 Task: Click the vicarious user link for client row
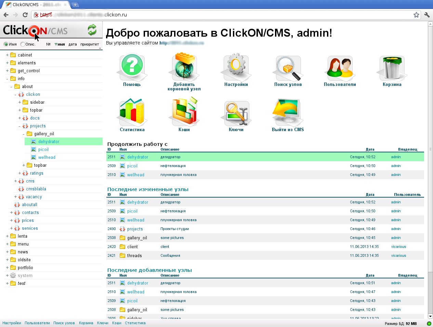coord(398,247)
